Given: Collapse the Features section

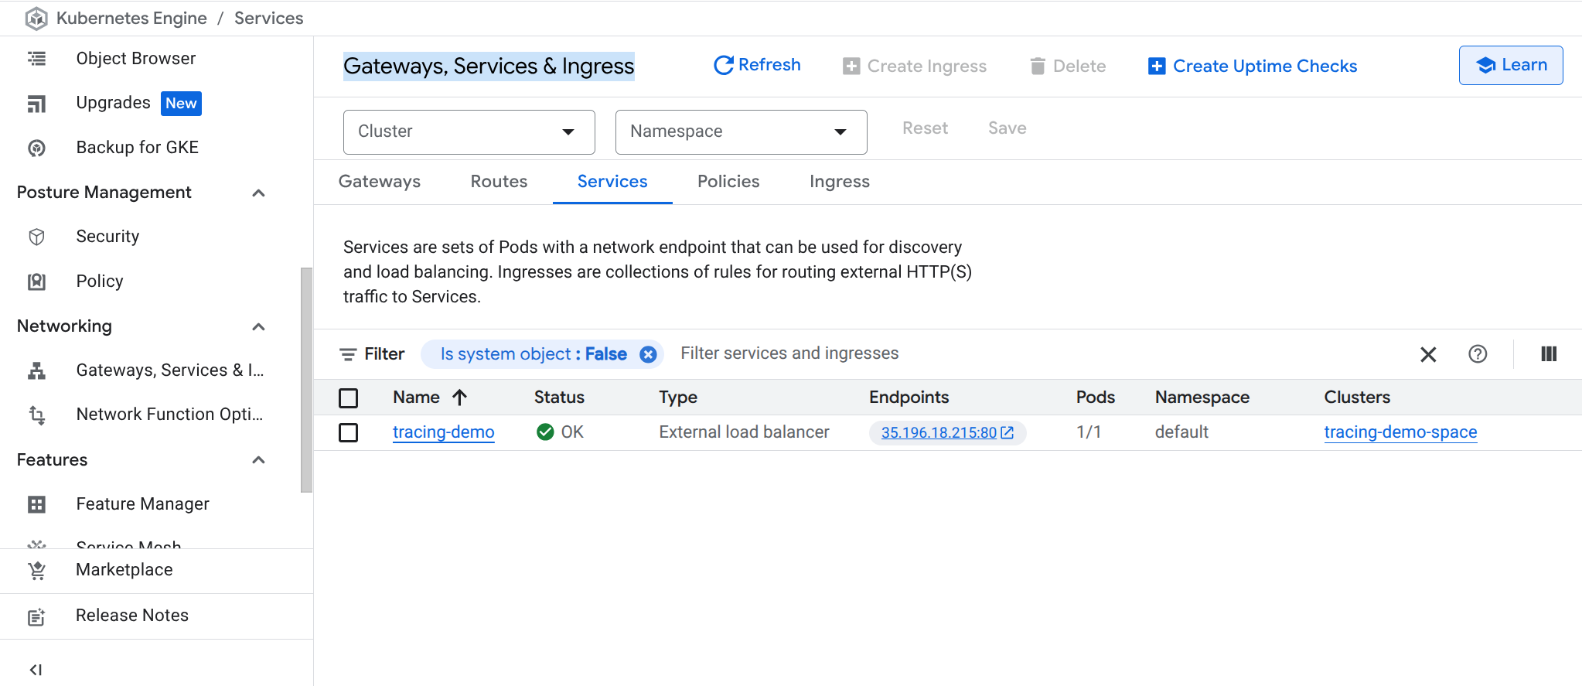Looking at the screenshot, I should coord(259,460).
